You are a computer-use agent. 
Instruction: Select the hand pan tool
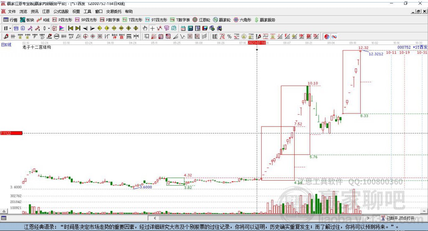[x=145, y=28]
